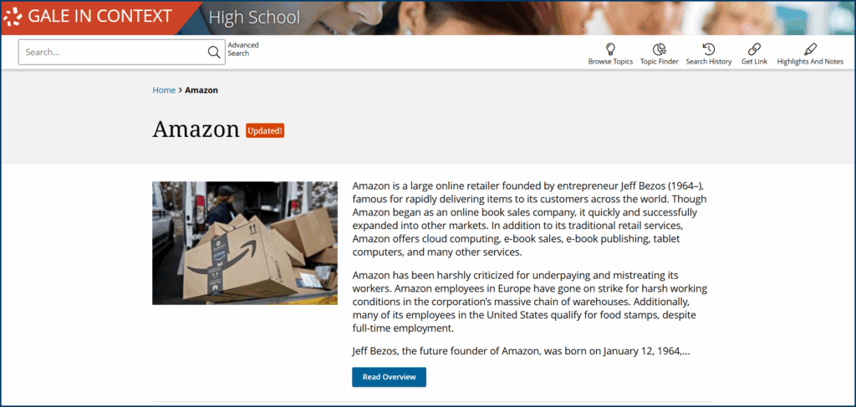The image size is (856, 407).
Task: Click the Amazon boxes photo thumbnail
Action: (x=245, y=243)
